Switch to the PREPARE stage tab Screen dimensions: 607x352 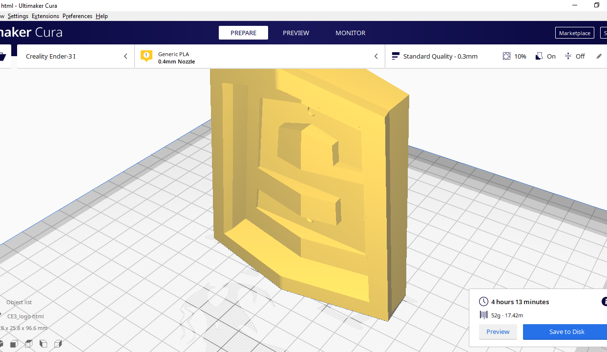tap(243, 33)
